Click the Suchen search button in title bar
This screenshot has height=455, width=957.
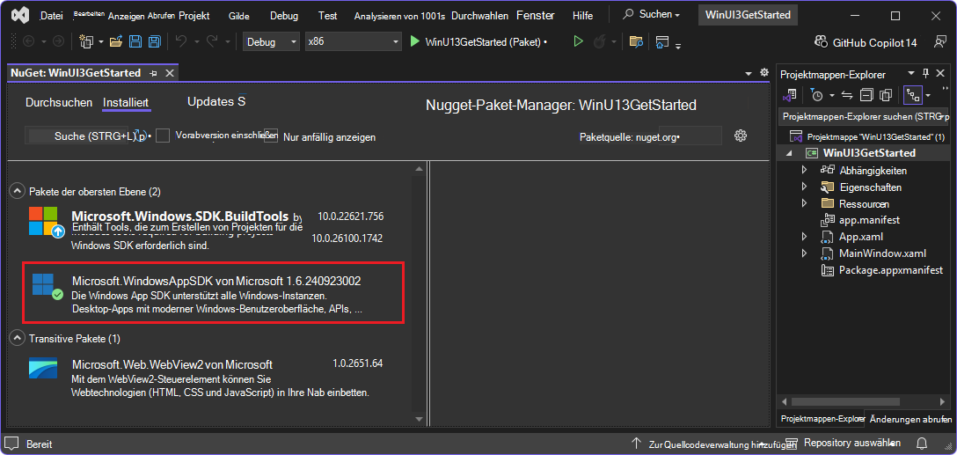653,15
